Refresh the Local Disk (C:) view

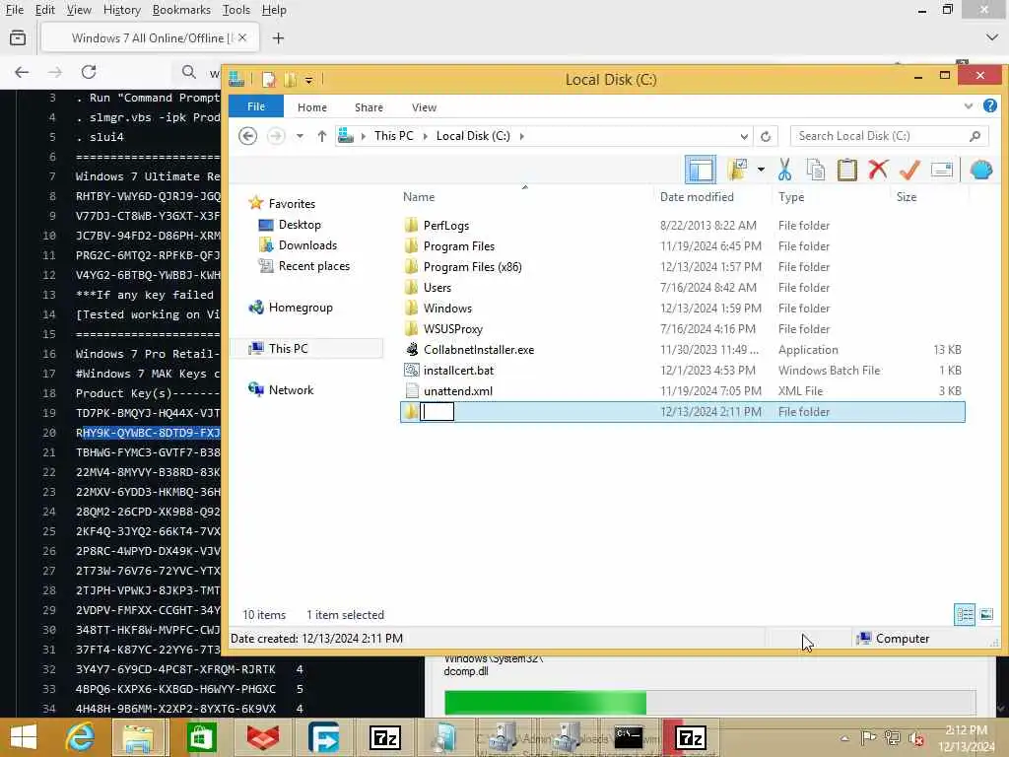pos(765,136)
